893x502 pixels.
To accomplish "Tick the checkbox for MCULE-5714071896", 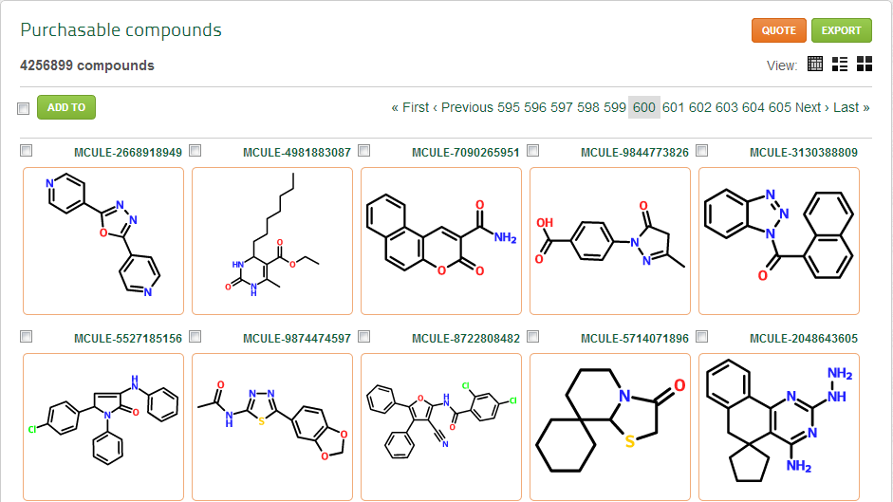I will [533, 337].
